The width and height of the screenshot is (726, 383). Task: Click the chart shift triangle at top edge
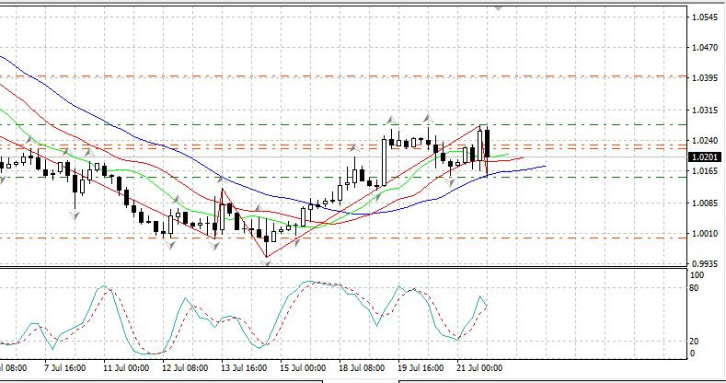pos(499,6)
